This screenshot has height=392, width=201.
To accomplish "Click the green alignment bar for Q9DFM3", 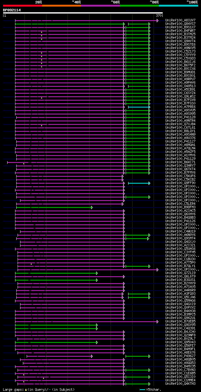I will click(54, 207).
